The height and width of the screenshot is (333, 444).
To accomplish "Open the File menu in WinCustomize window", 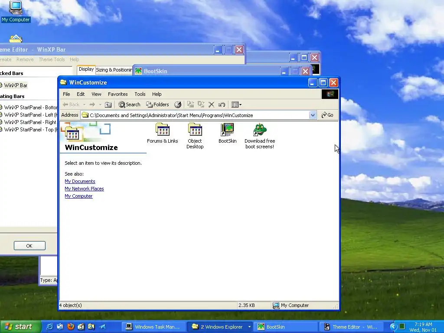I will coord(66,94).
